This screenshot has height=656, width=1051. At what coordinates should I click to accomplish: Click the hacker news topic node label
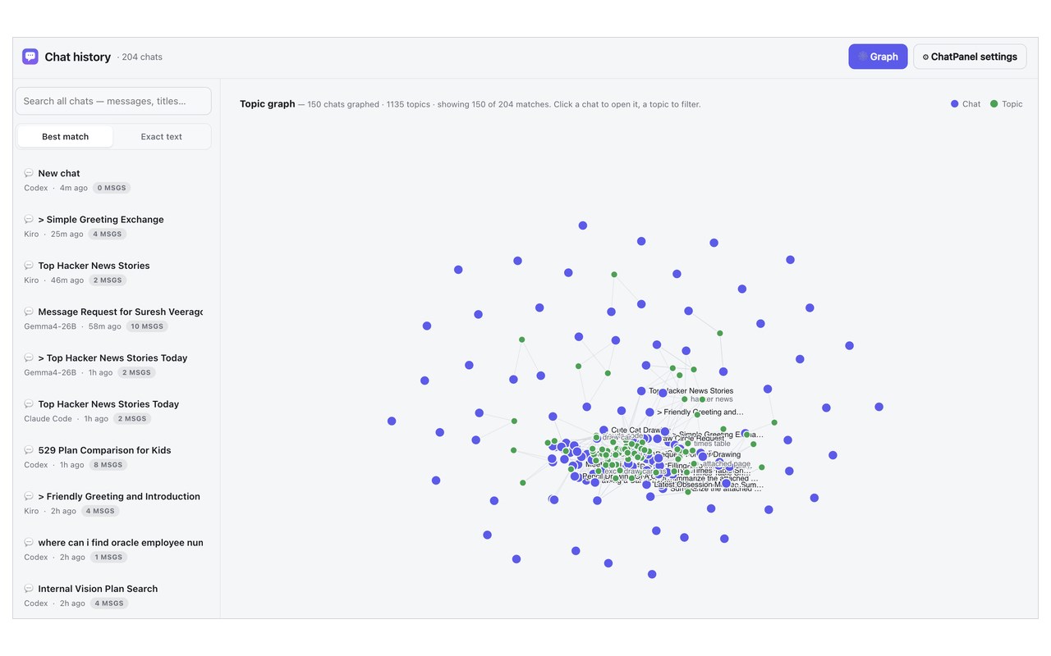(711, 399)
